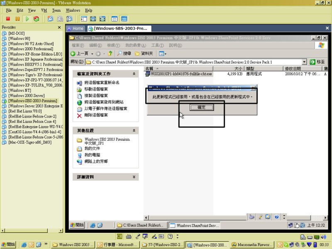Open 網路上的芳鄰 in Other Places
332x249 pixels.
(96, 161)
